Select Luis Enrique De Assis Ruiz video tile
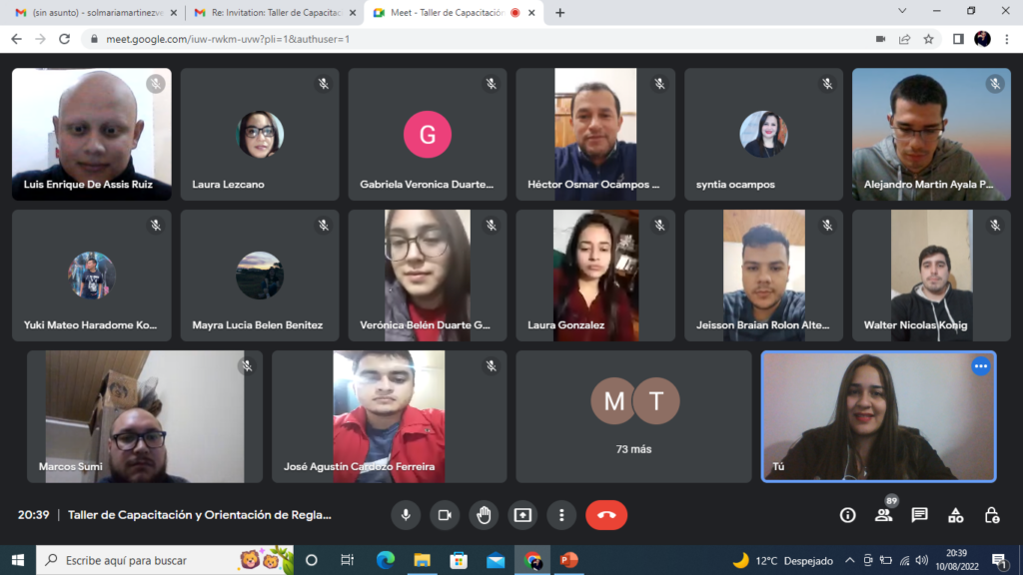The image size is (1023, 575). 91,134
